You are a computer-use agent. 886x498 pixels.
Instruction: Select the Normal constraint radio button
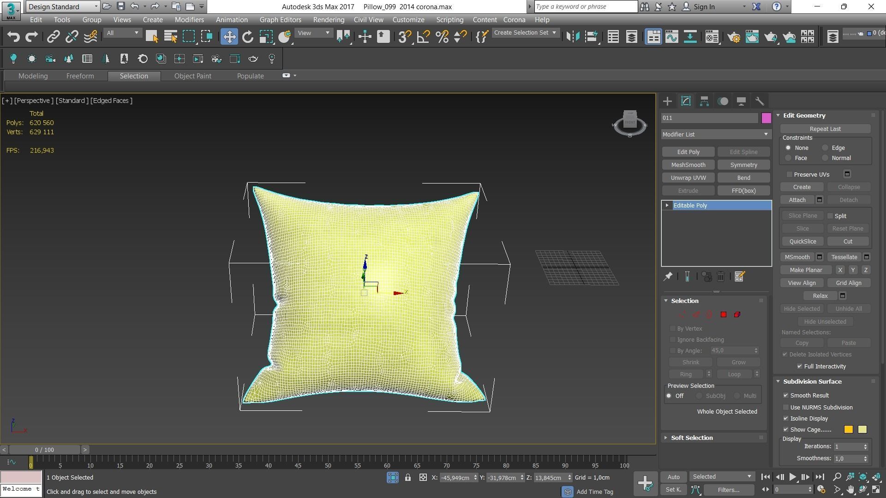tap(825, 158)
